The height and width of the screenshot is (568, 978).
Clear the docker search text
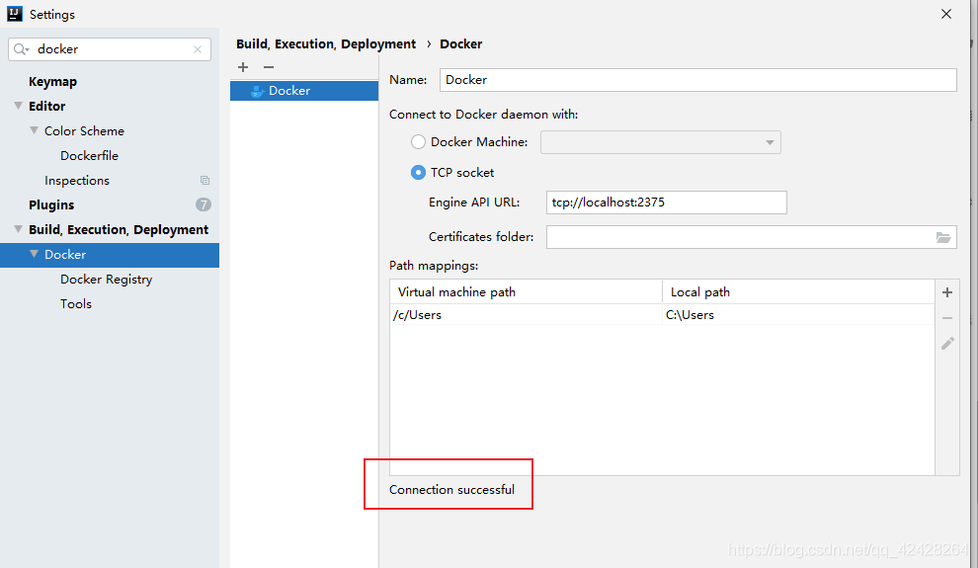[x=198, y=49]
